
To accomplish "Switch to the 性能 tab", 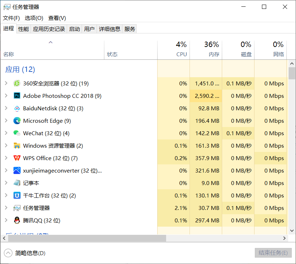I will 23,29.
